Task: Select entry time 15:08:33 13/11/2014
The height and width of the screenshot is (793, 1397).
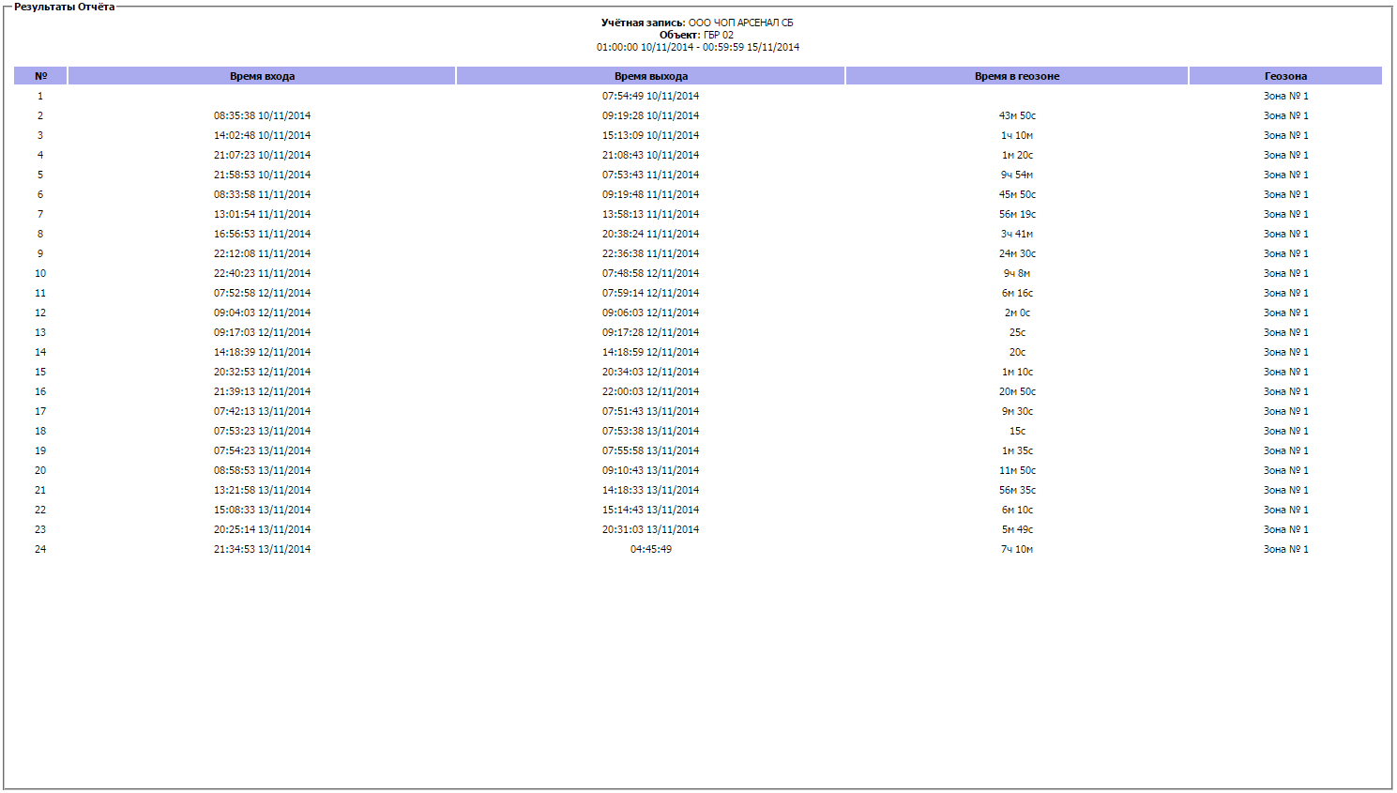Action: click(262, 510)
